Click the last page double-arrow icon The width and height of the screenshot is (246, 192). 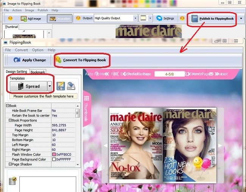(x=217, y=74)
